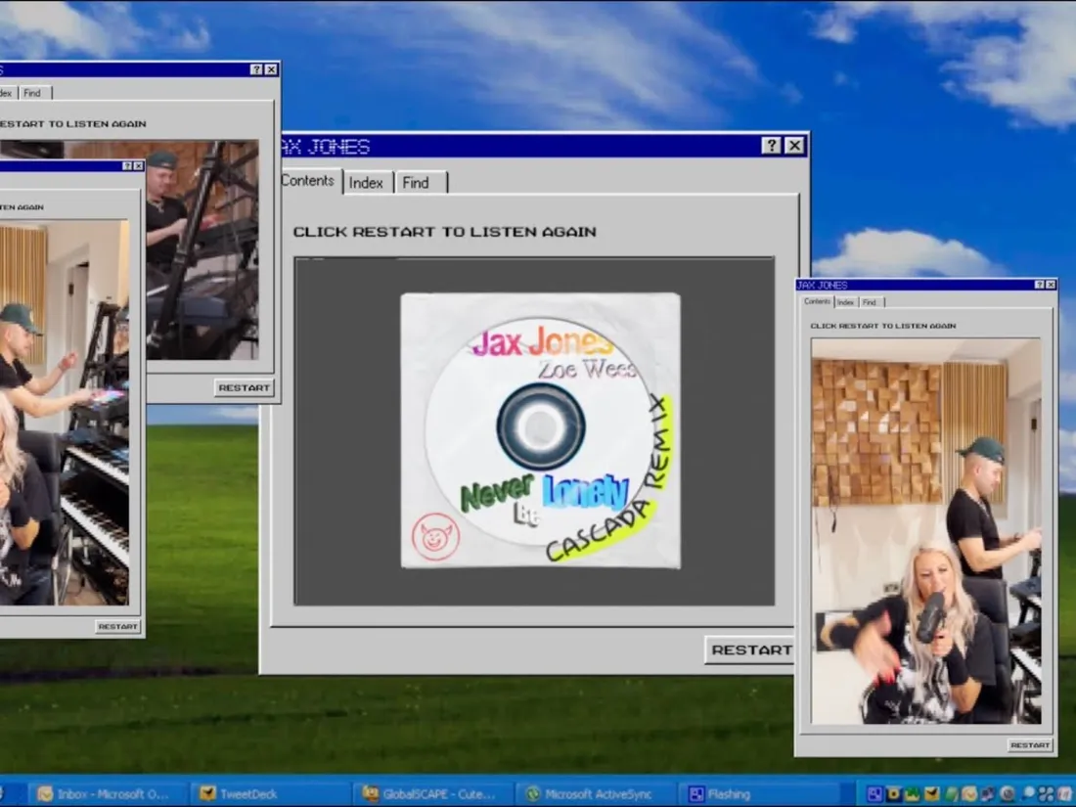Click the keyboard-stand photo in top-left window
Screen dimensions: 1076x807
pos(203,250)
